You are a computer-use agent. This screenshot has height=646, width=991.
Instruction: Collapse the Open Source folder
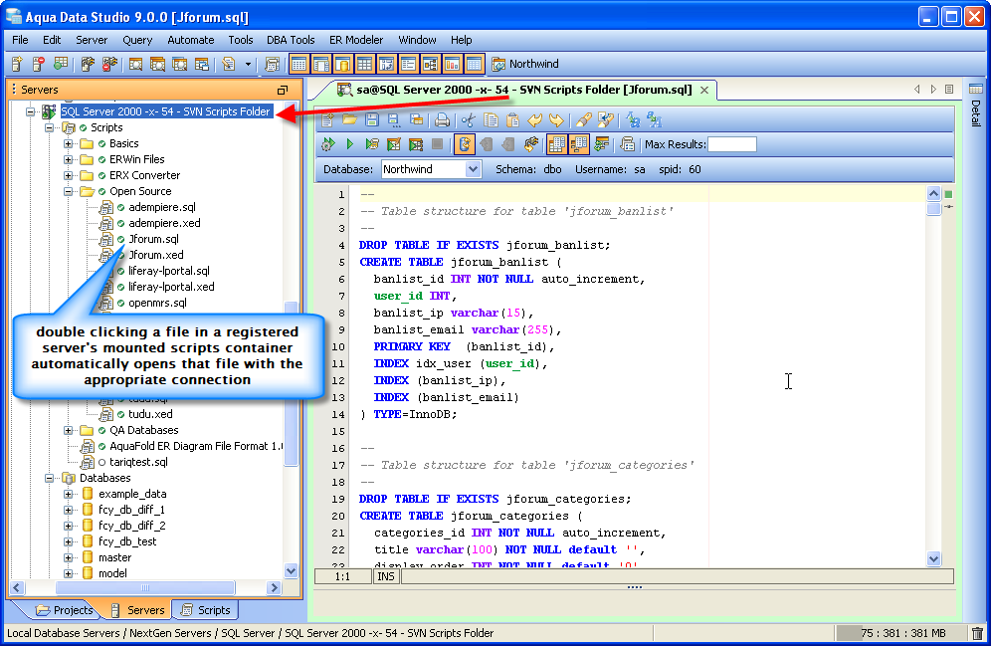click(70, 191)
